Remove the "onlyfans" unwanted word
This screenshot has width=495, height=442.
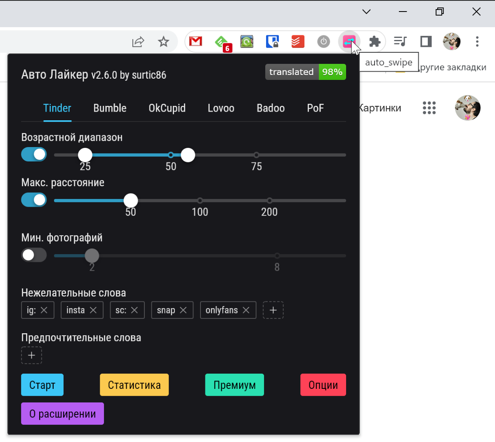coord(246,310)
